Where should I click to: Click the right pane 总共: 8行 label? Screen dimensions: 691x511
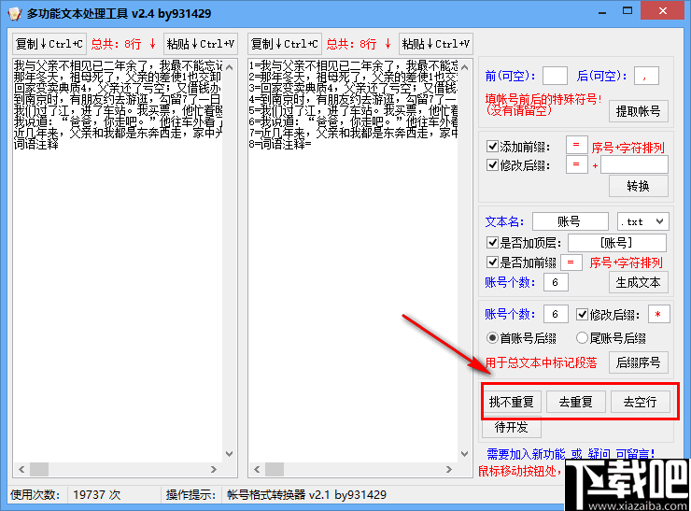[x=352, y=44]
